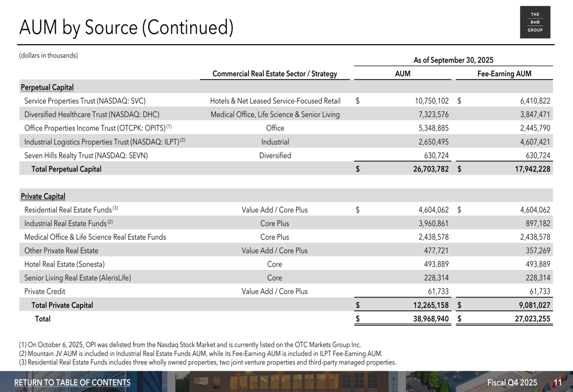The width and height of the screenshot is (573, 392).
Task: Click the RMR Group logo
Action: coord(535,22)
